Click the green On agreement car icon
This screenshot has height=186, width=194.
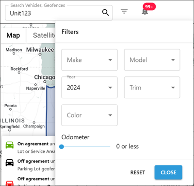pos(10,145)
